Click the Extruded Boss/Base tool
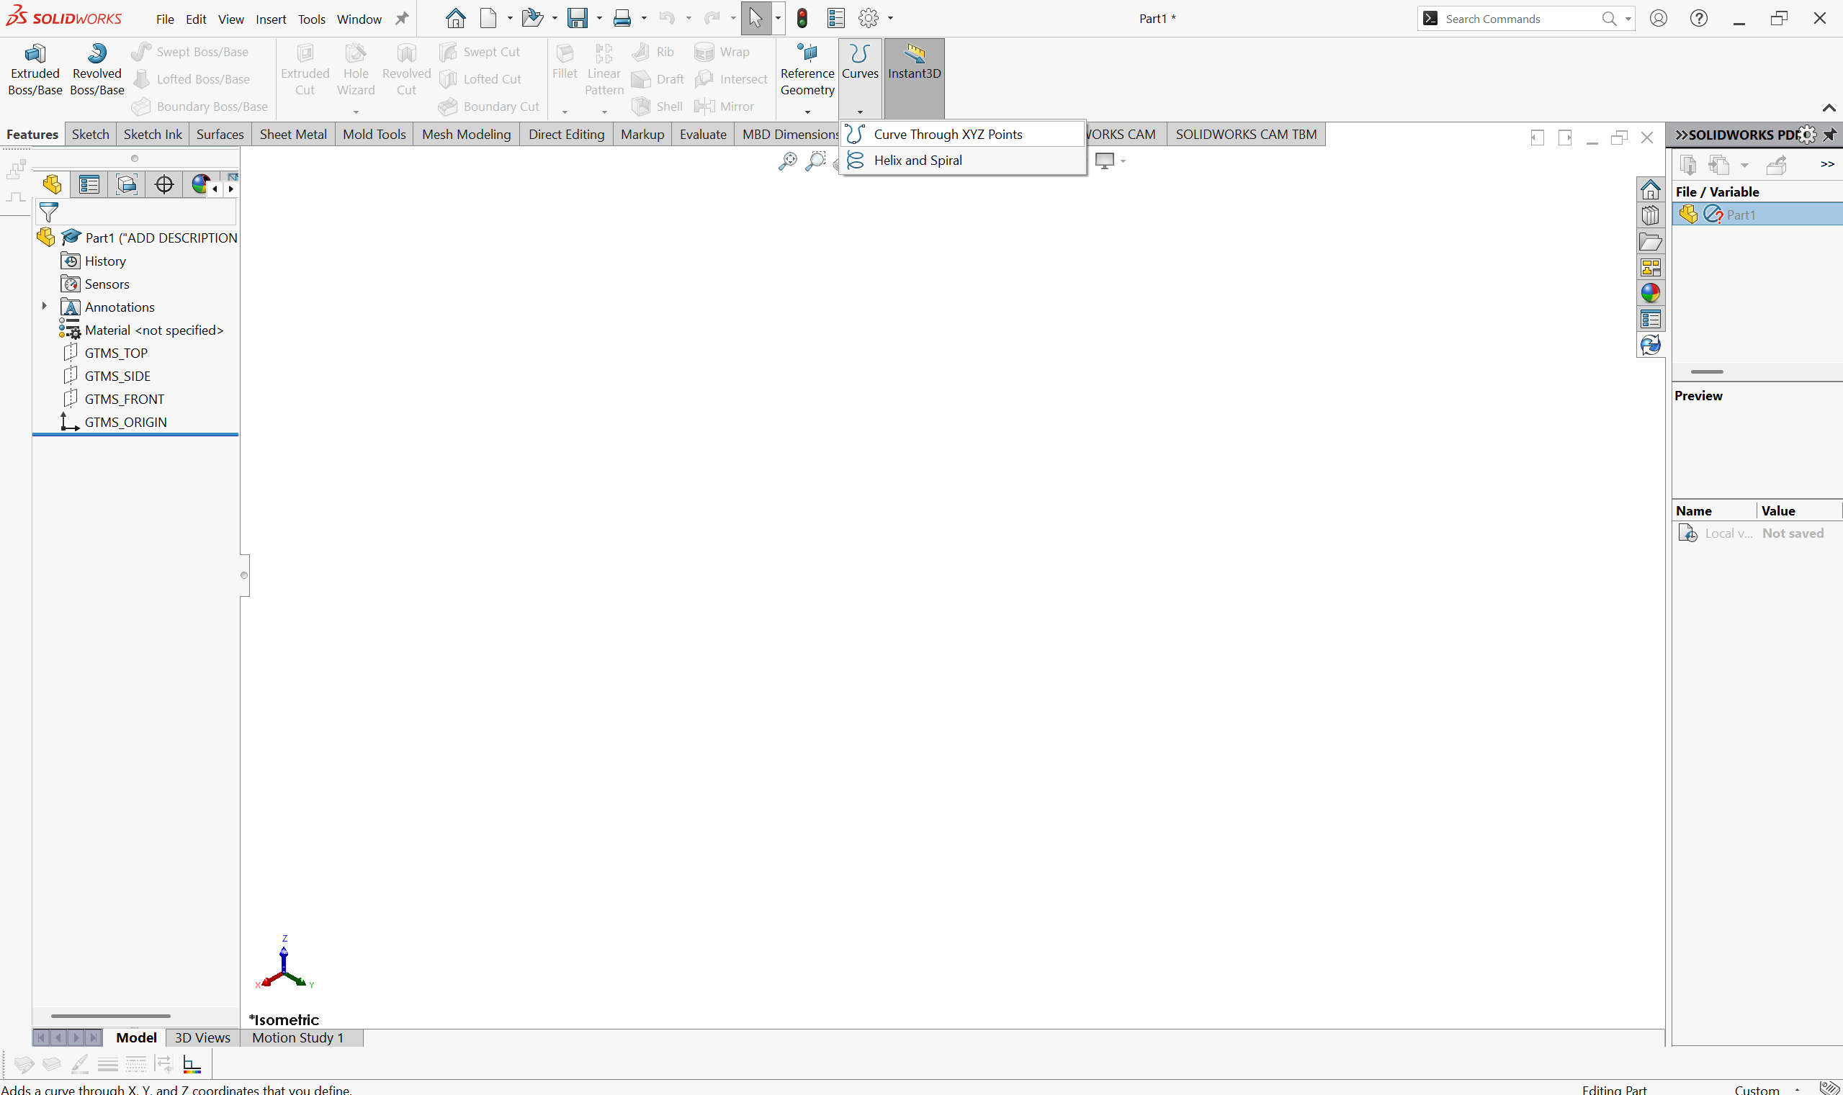1843x1095 pixels. point(35,69)
